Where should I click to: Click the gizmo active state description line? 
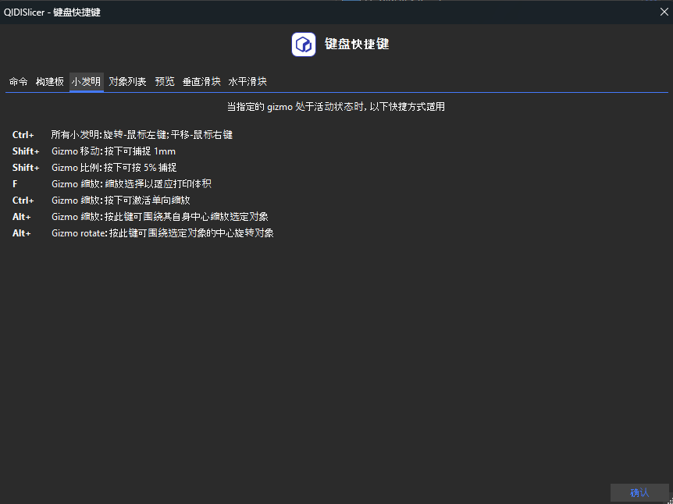pyautogui.click(x=336, y=106)
